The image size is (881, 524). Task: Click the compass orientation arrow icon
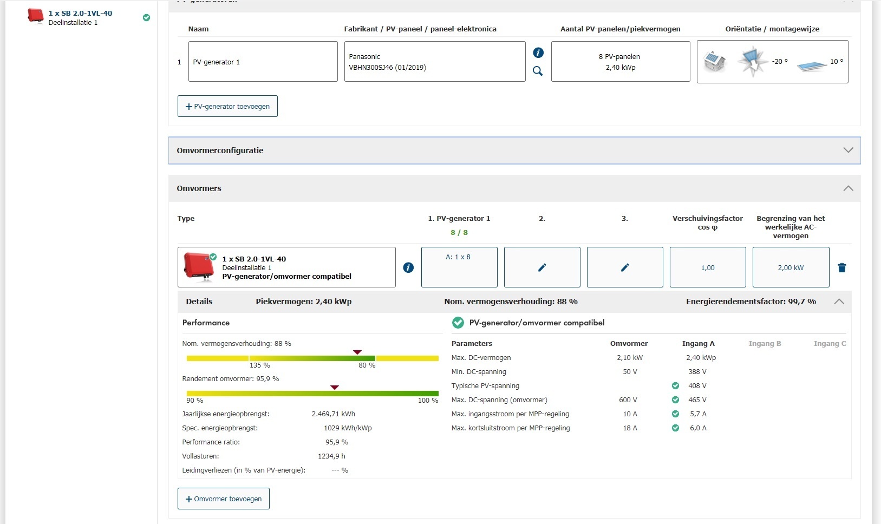click(752, 61)
